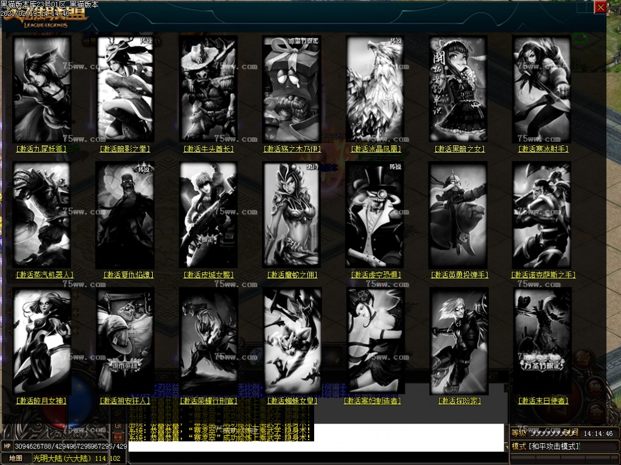Click the 和平攻击模式 mode indicator
The image size is (621, 465).
tap(554, 446)
